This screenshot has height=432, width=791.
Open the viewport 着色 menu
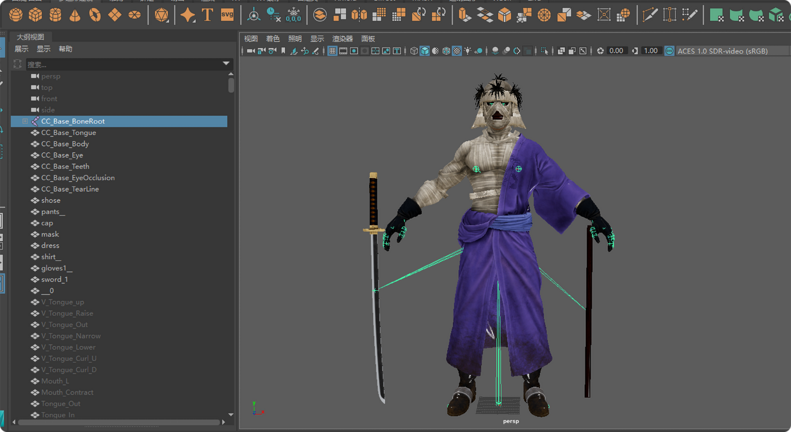pos(273,39)
